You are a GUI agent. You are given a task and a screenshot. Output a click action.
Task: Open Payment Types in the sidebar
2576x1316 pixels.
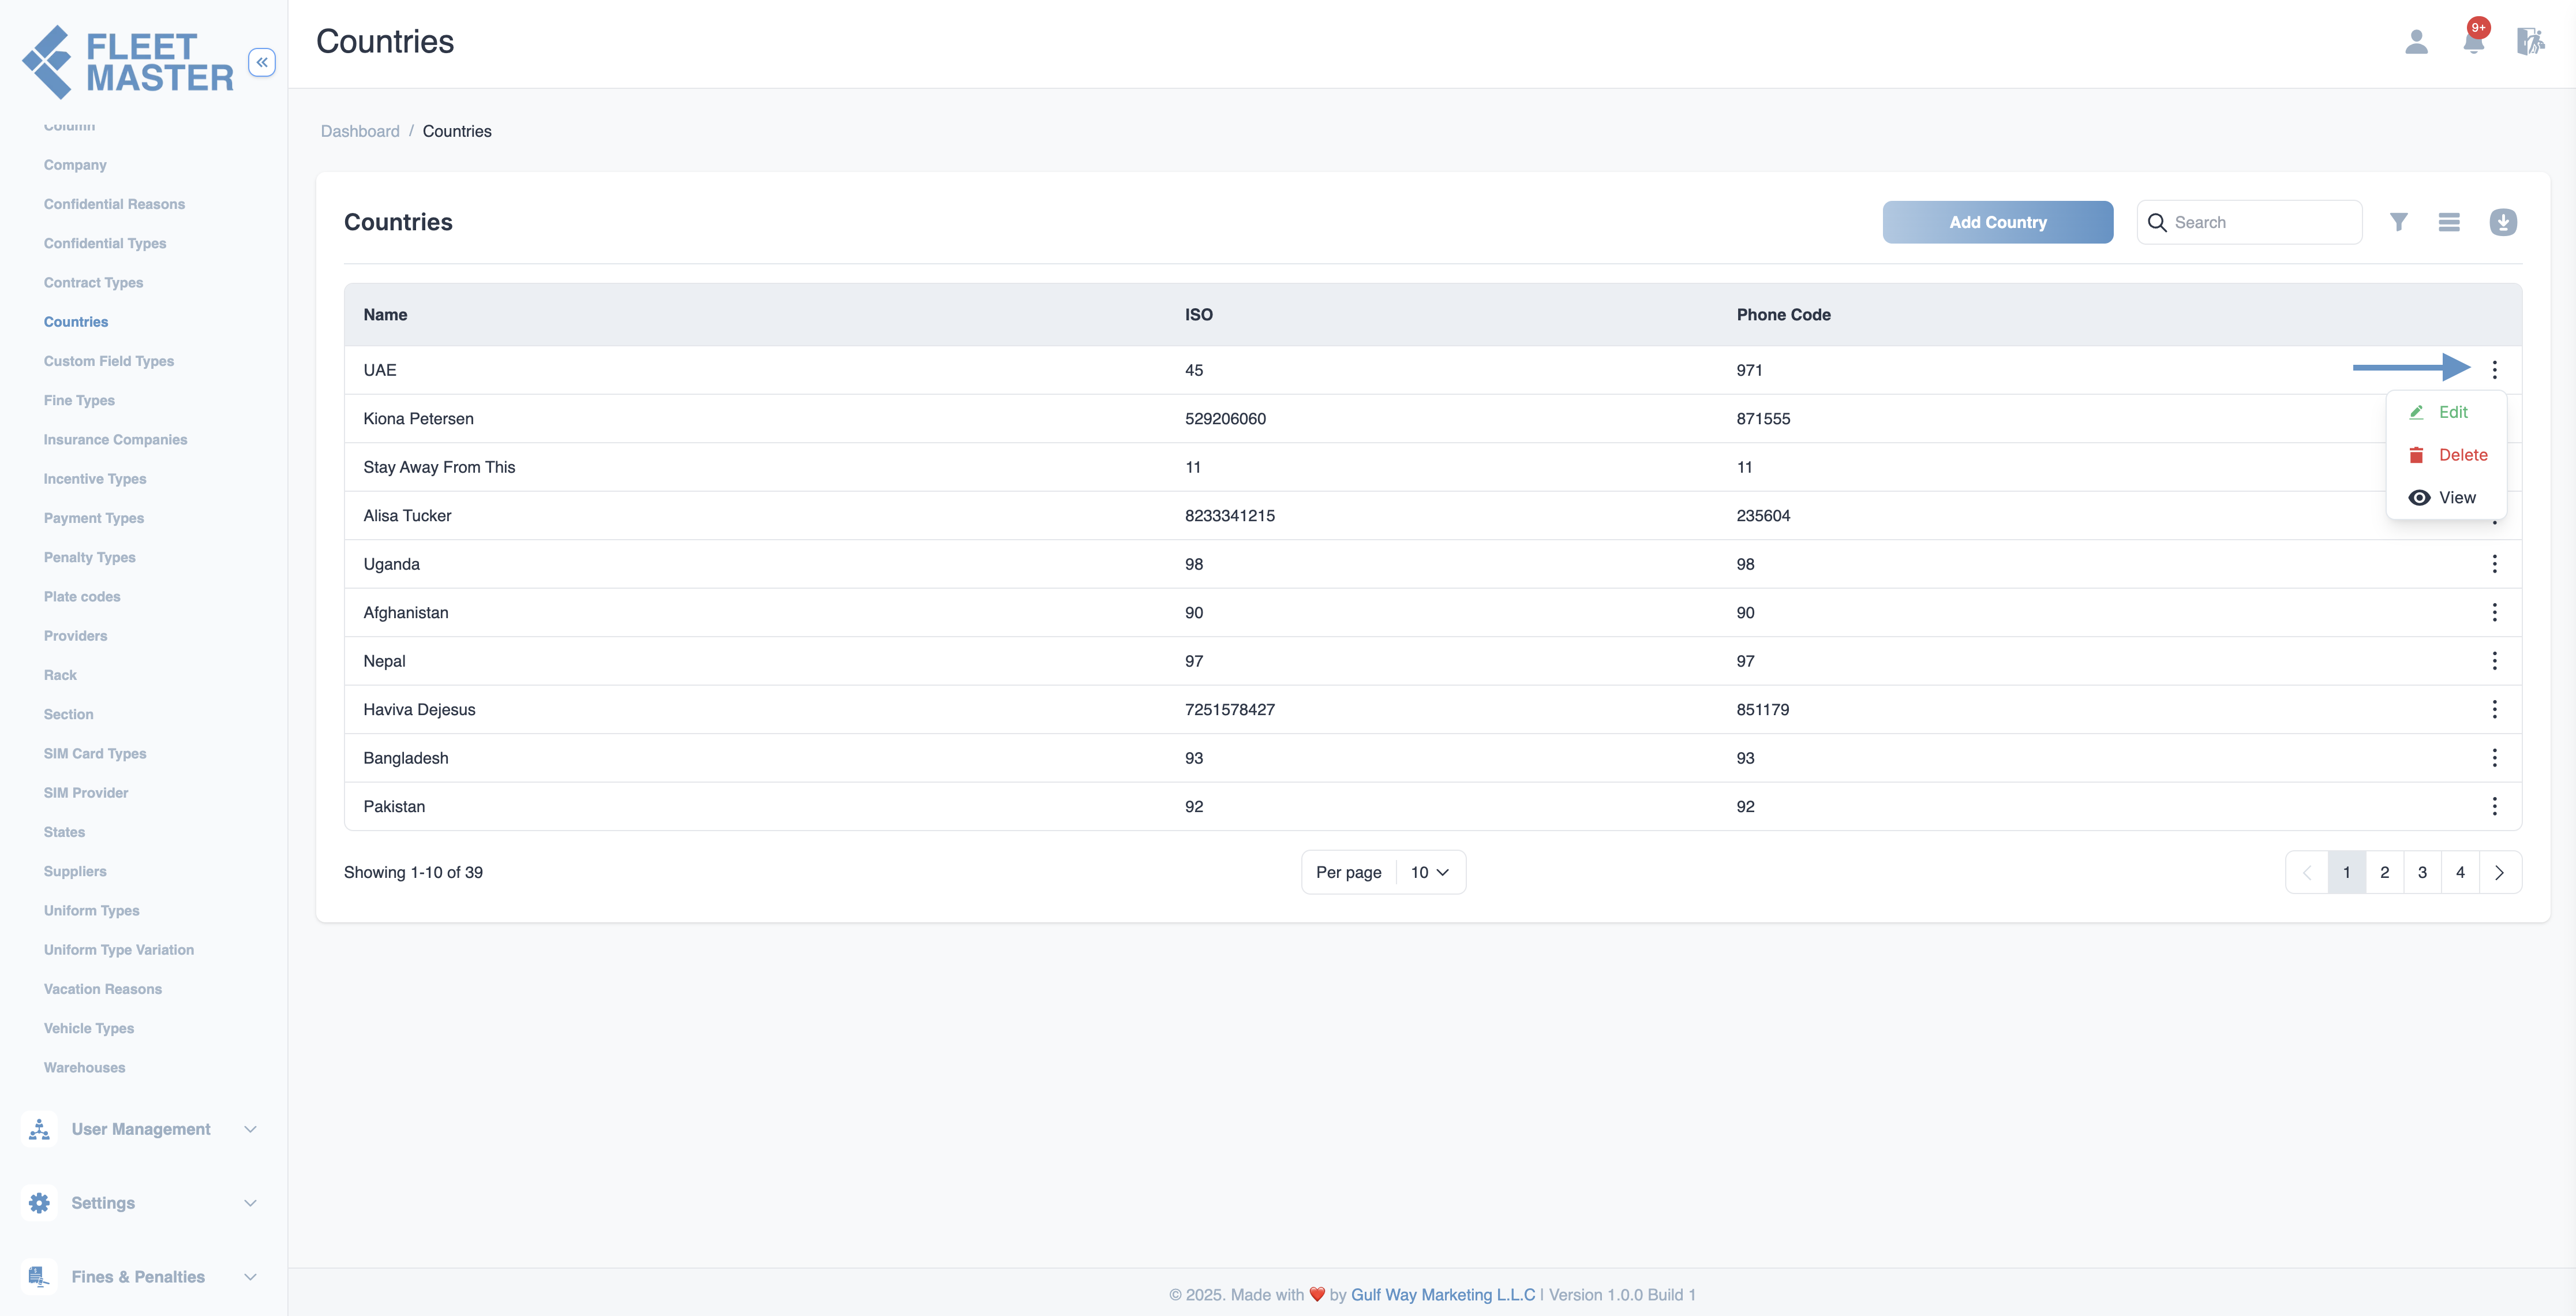(94, 518)
